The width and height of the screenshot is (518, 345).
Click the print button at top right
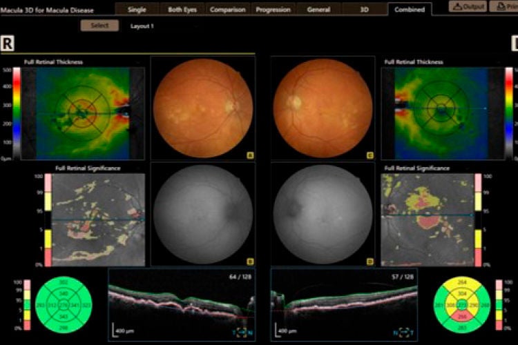point(503,6)
